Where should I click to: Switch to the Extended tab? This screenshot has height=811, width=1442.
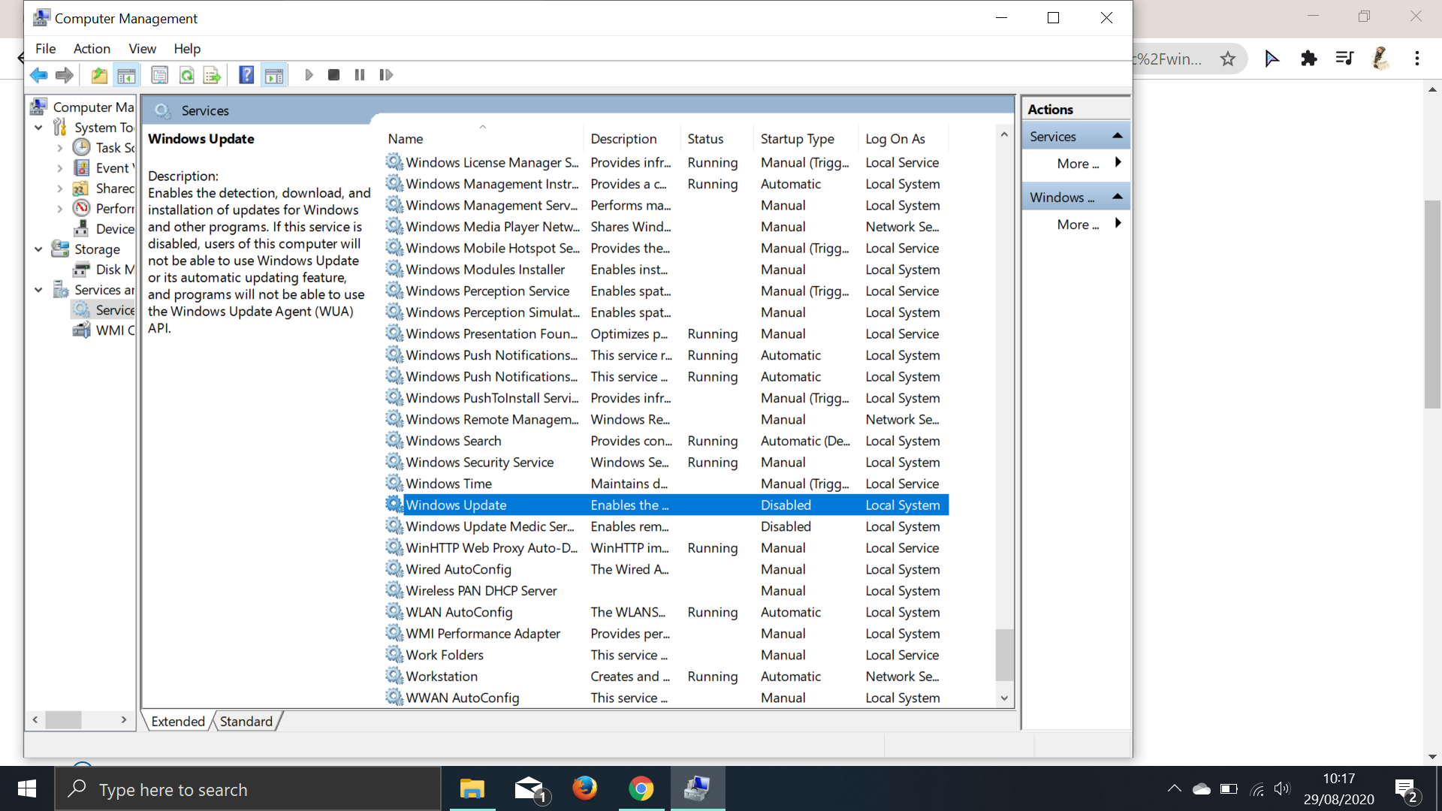(x=178, y=722)
